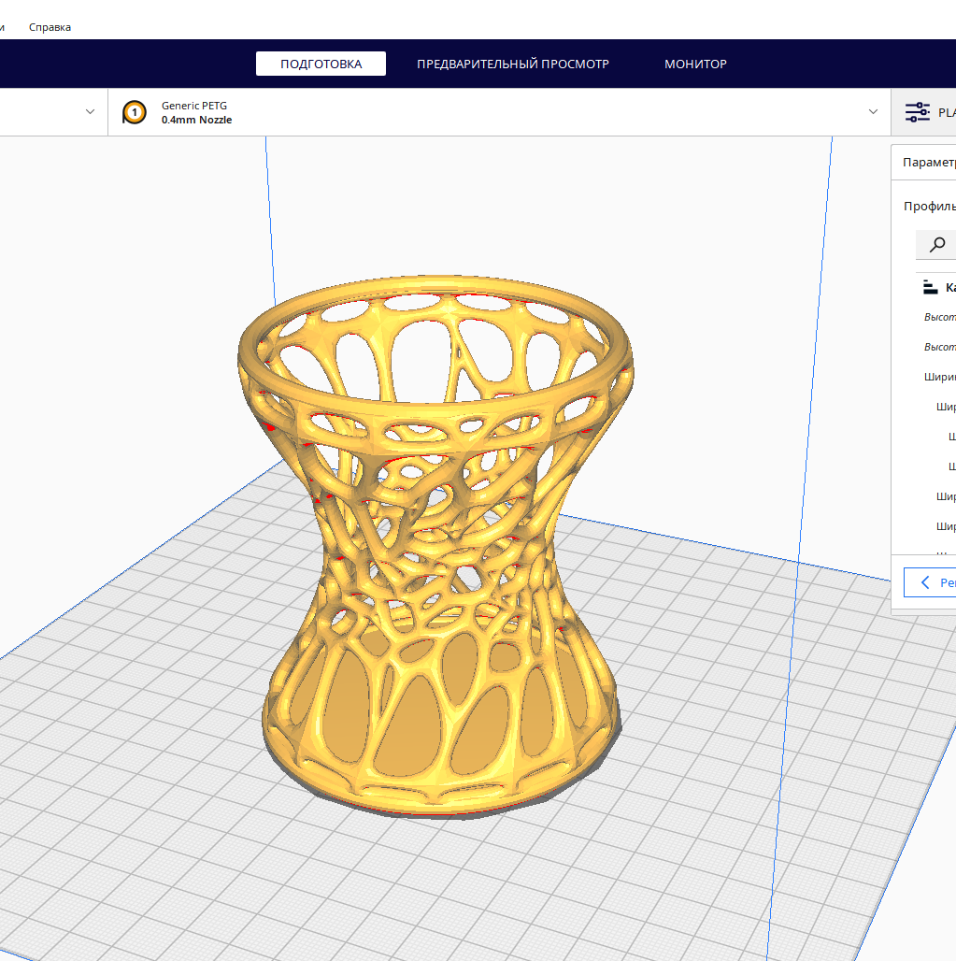956x961 pixels.
Task: Select the first italic Высота setting row
Action: (939, 317)
